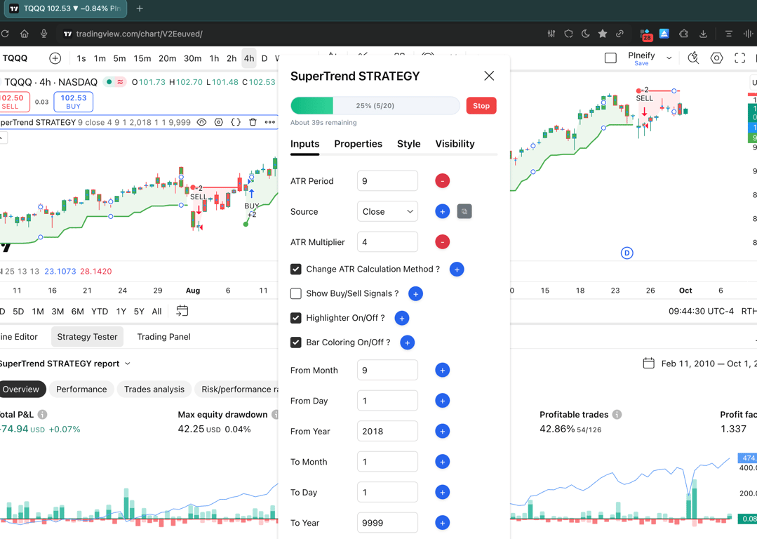Click the fullscreen mode icon

coord(739,58)
